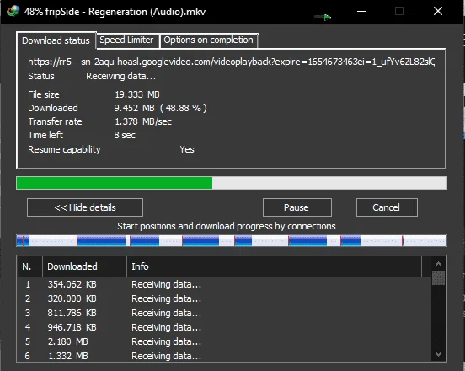Select connection row 2 with 320.000 KB
Image resolution: width=465 pixels, height=371 pixels.
click(x=224, y=298)
